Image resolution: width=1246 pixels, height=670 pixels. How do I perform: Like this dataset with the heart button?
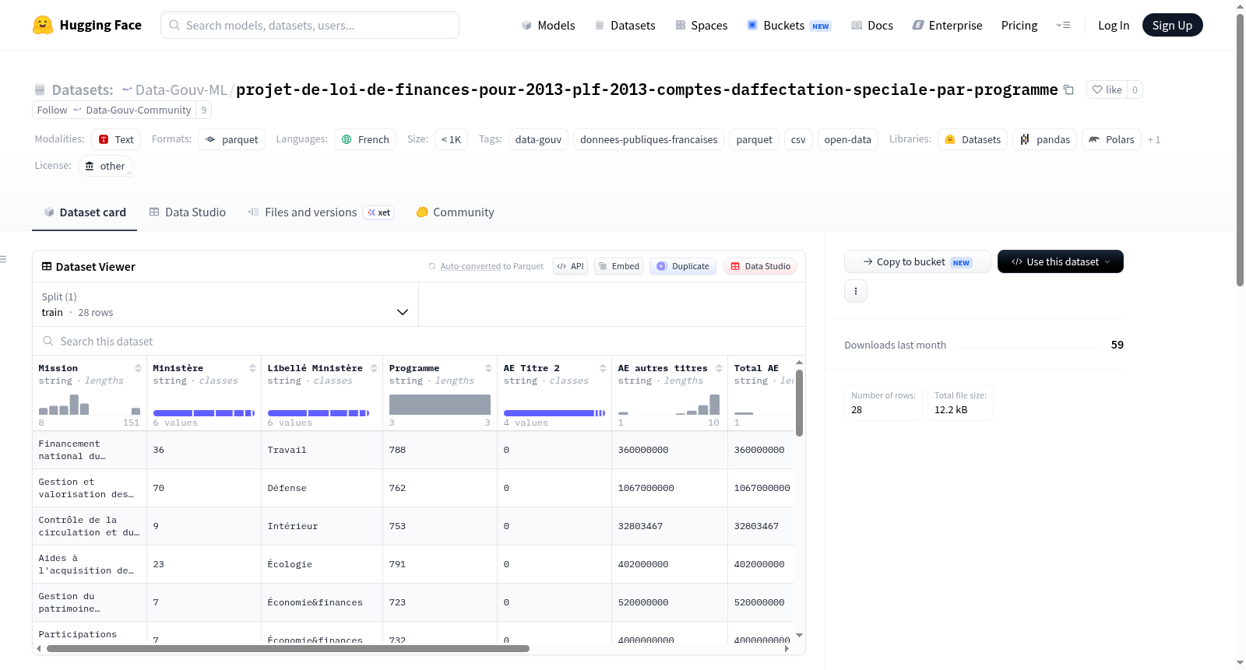[1107, 89]
